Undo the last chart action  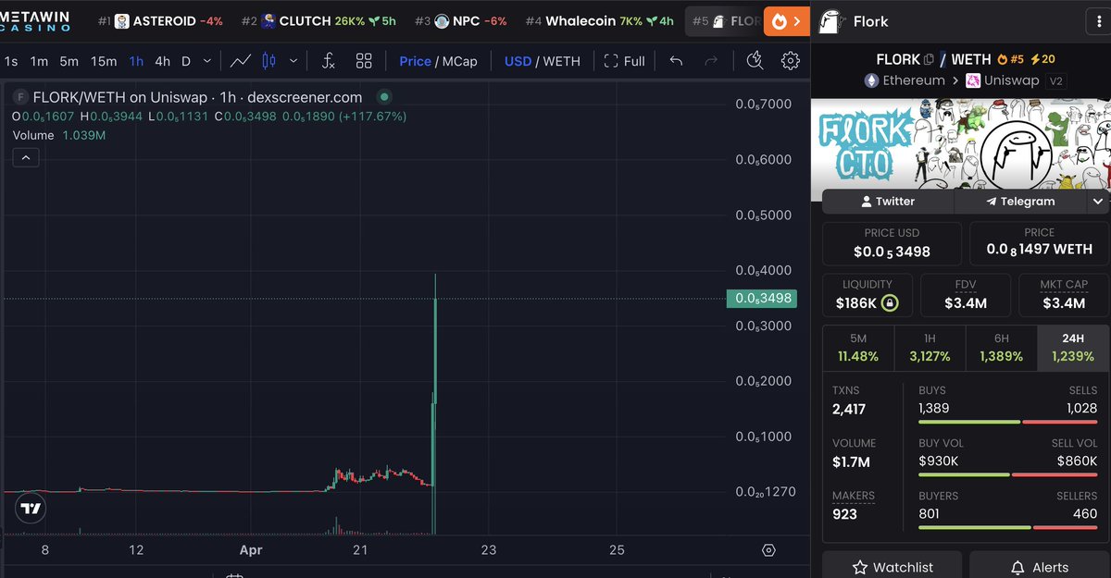[x=676, y=61]
